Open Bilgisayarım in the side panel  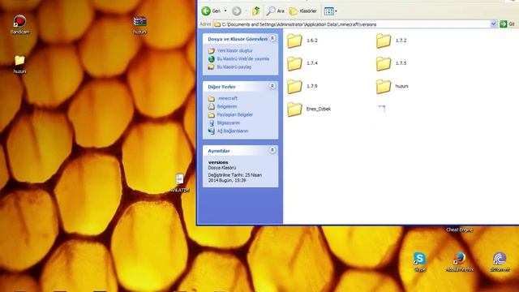coord(229,122)
